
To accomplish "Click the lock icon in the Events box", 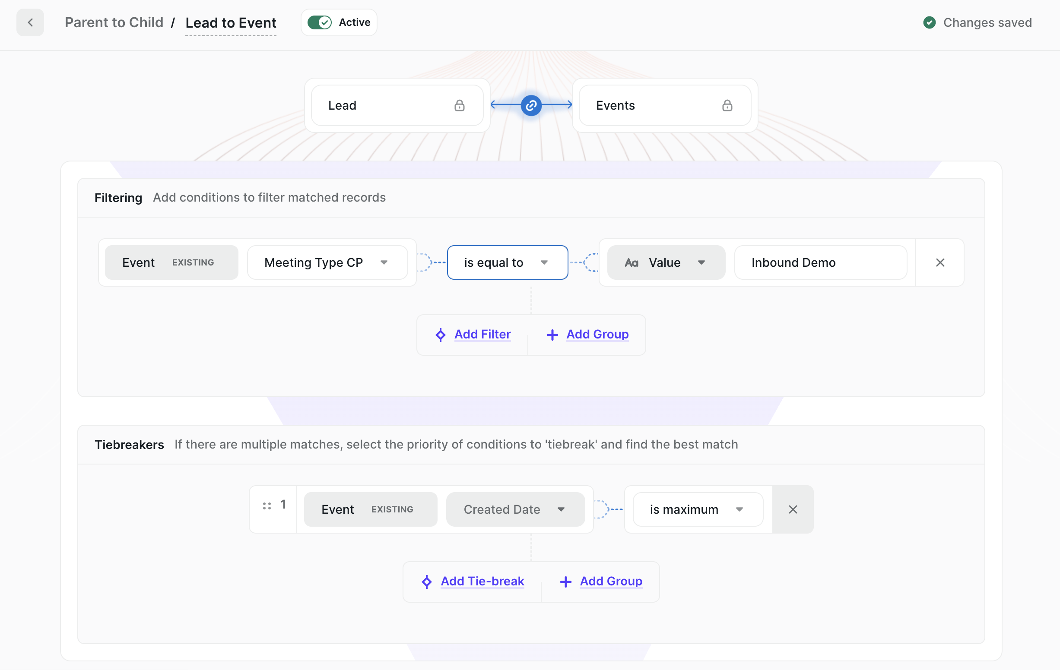I will tap(727, 105).
